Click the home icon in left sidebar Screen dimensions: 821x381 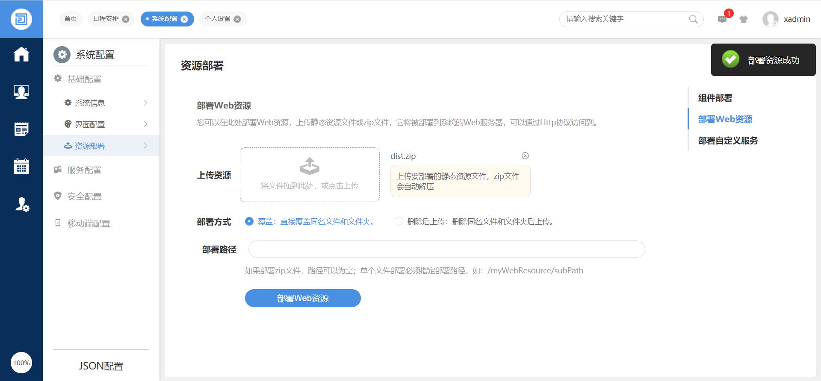21,54
